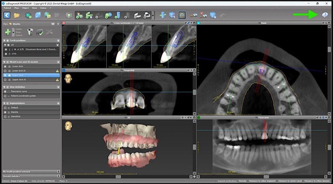Toggle visibility of Lower Arch model
Image resolution: width=333 pixels, height=184 pixels.
[x=6, y=66]
